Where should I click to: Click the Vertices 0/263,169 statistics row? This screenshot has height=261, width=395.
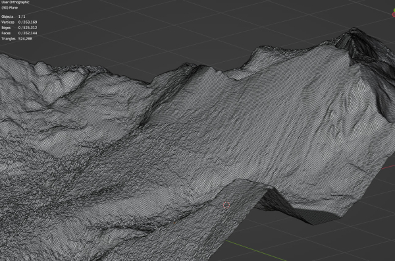point(19,22)
